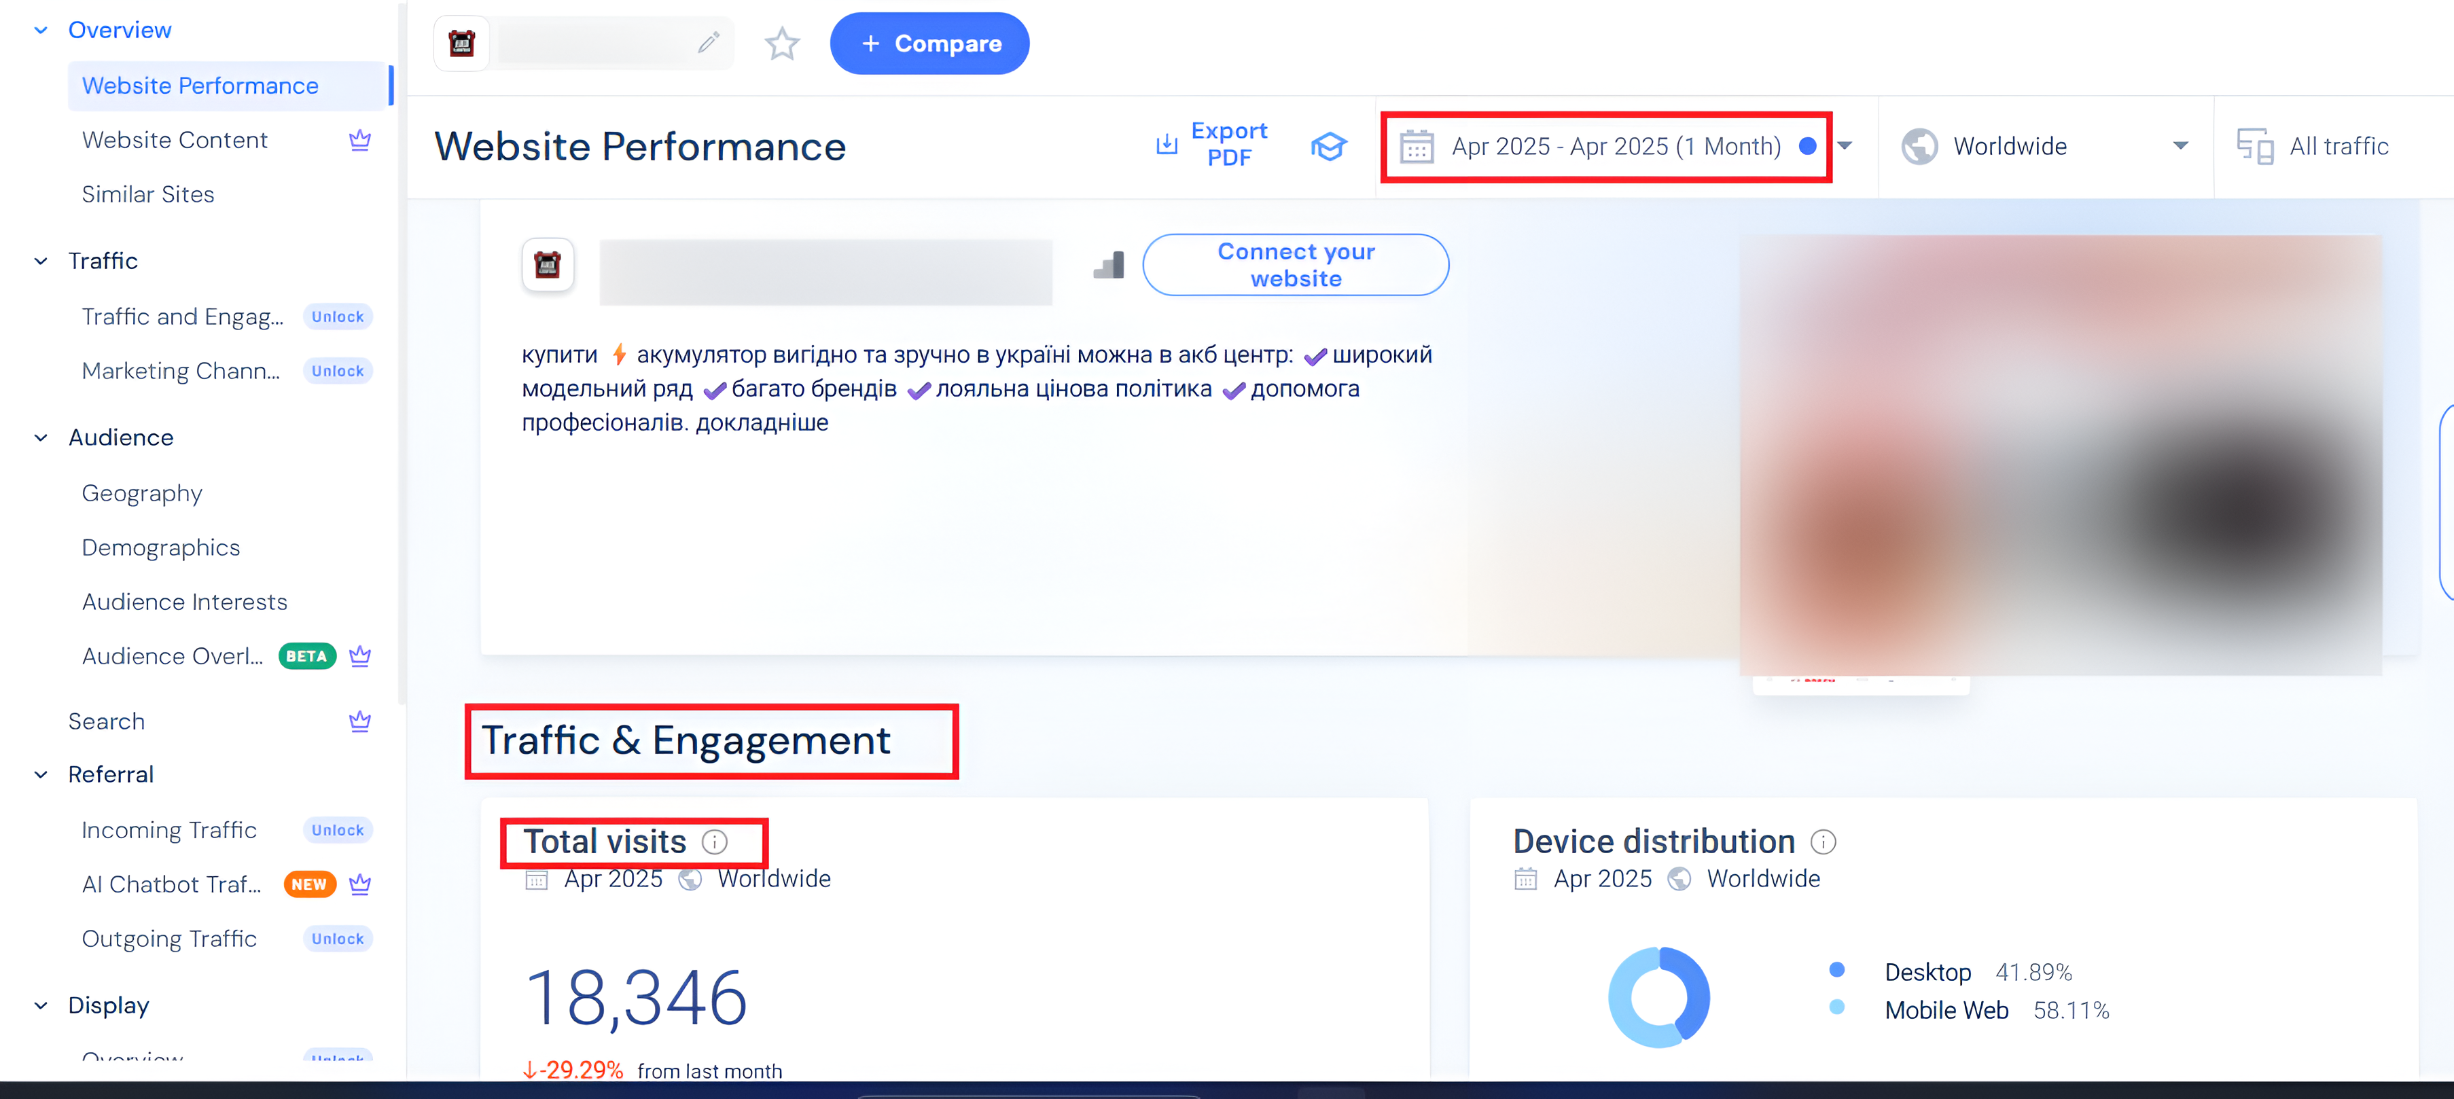Collapse the Overview sidebar section
Image resolution: width=2454 pixels, height=1099 pixels.
pyautogui.click(x=41, y=31)
